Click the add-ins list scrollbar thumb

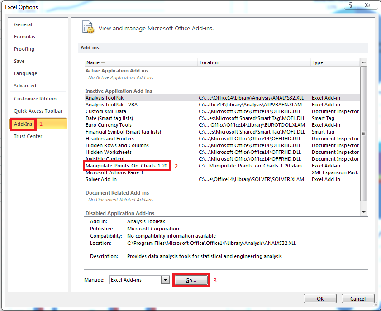click(364, 134)
